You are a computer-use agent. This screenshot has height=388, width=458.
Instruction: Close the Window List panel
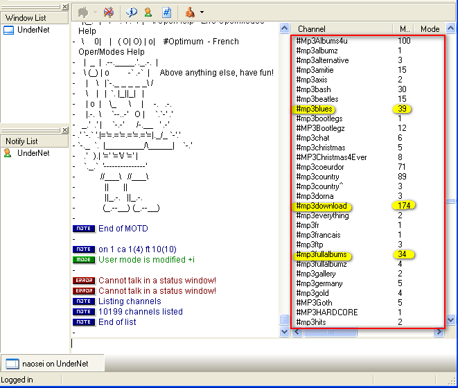click(65, 6)
